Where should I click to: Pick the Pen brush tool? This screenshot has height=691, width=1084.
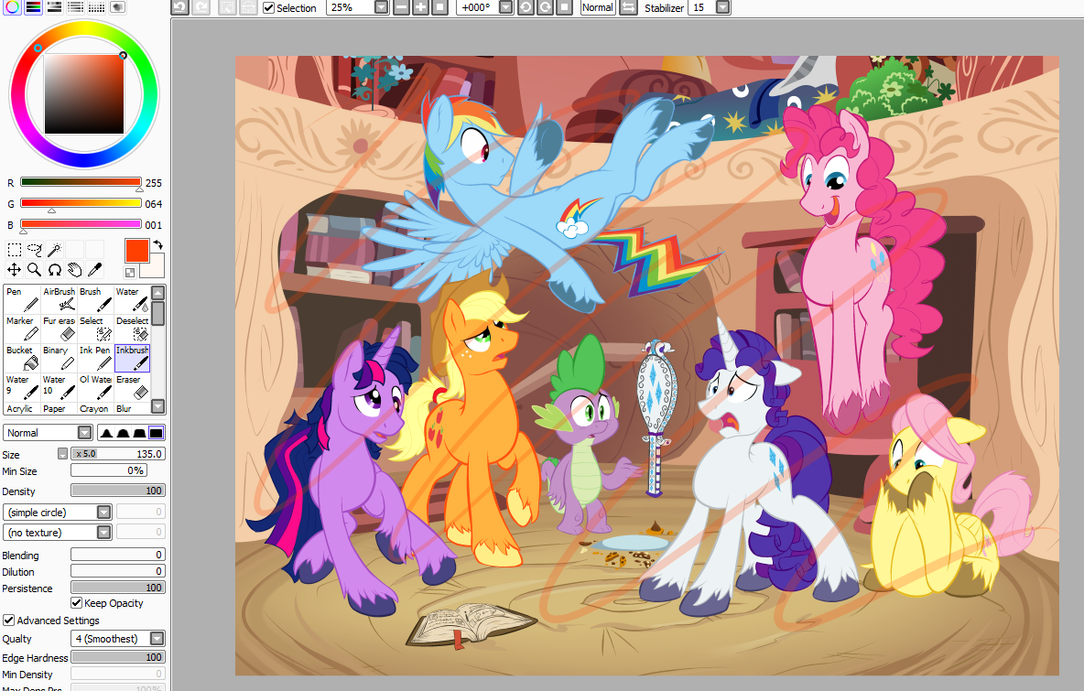click(22, 300)
